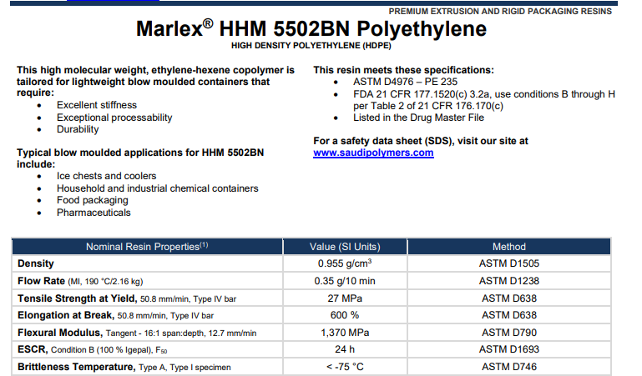Click PREMIUM EXTRUSION AND RIGID PACKAGING RESINS header
Viewport: 642px width, 376px height.
500,12
